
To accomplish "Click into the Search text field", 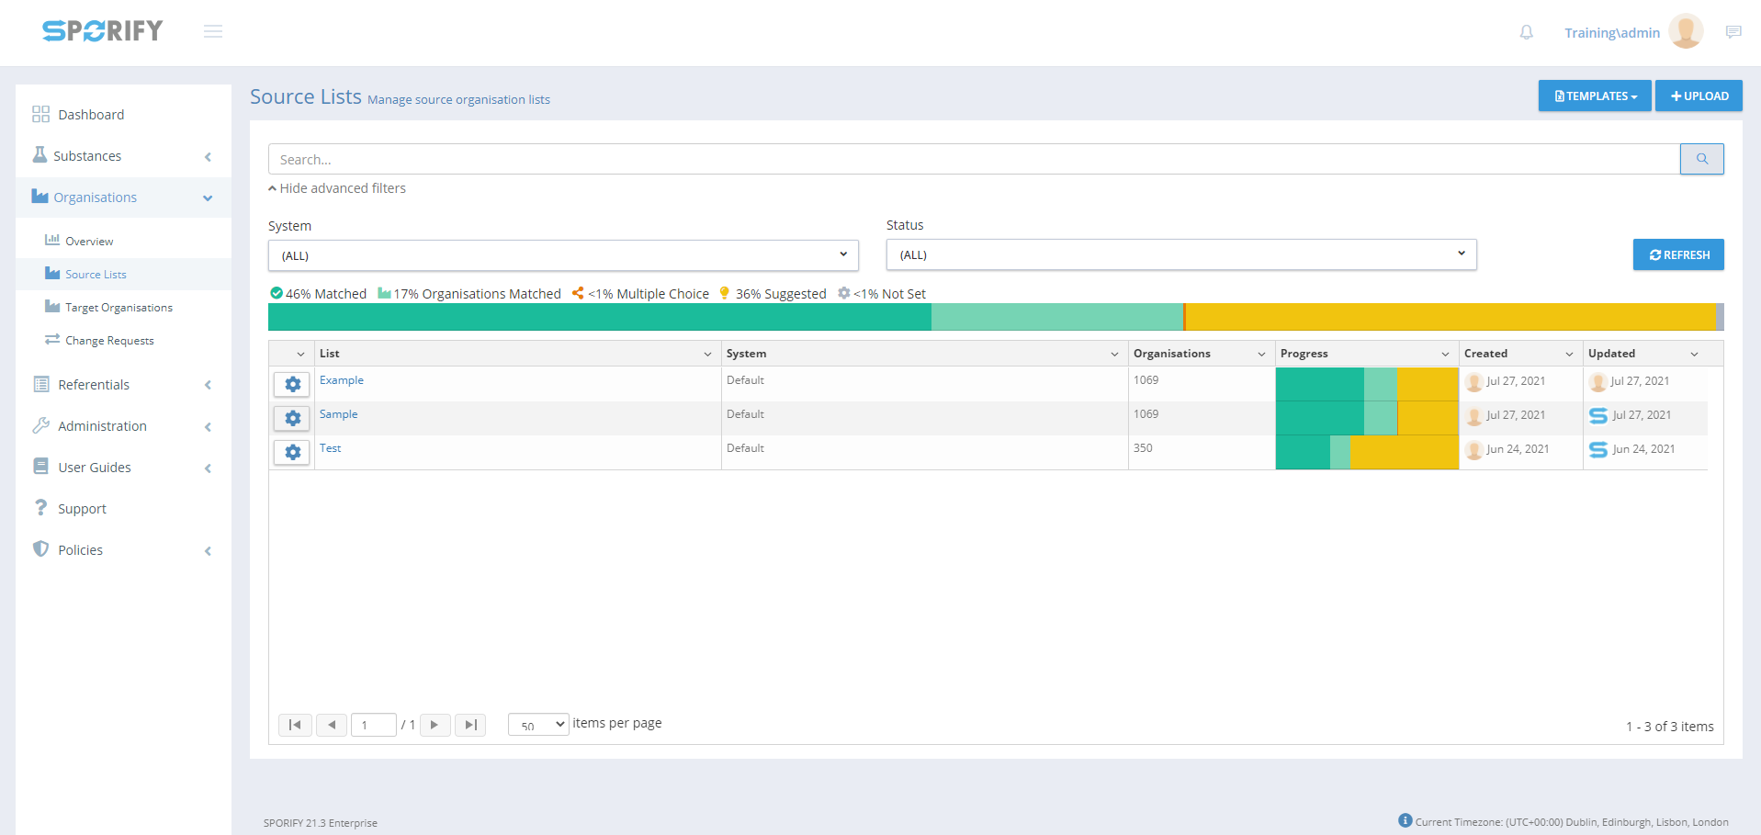I will tap(974, 159).
